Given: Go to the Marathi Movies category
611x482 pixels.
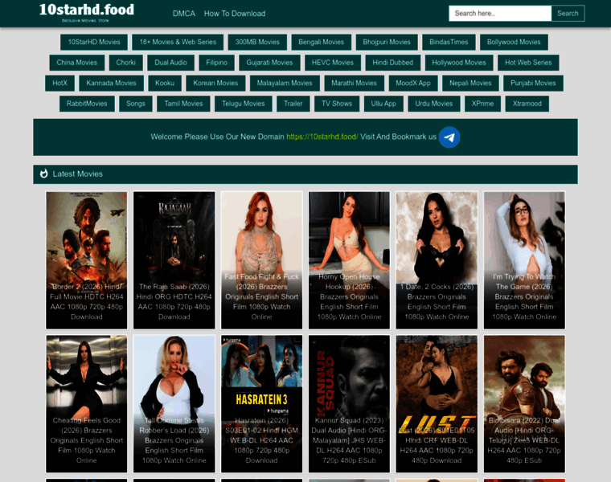Looking at the screenshot, I should tap(354, 84).
